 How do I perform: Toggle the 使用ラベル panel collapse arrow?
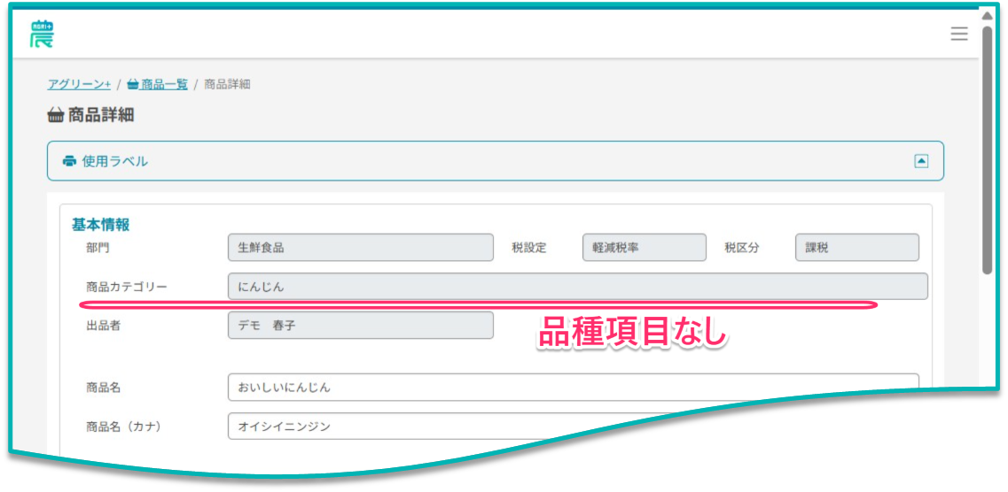click(921, 161)
